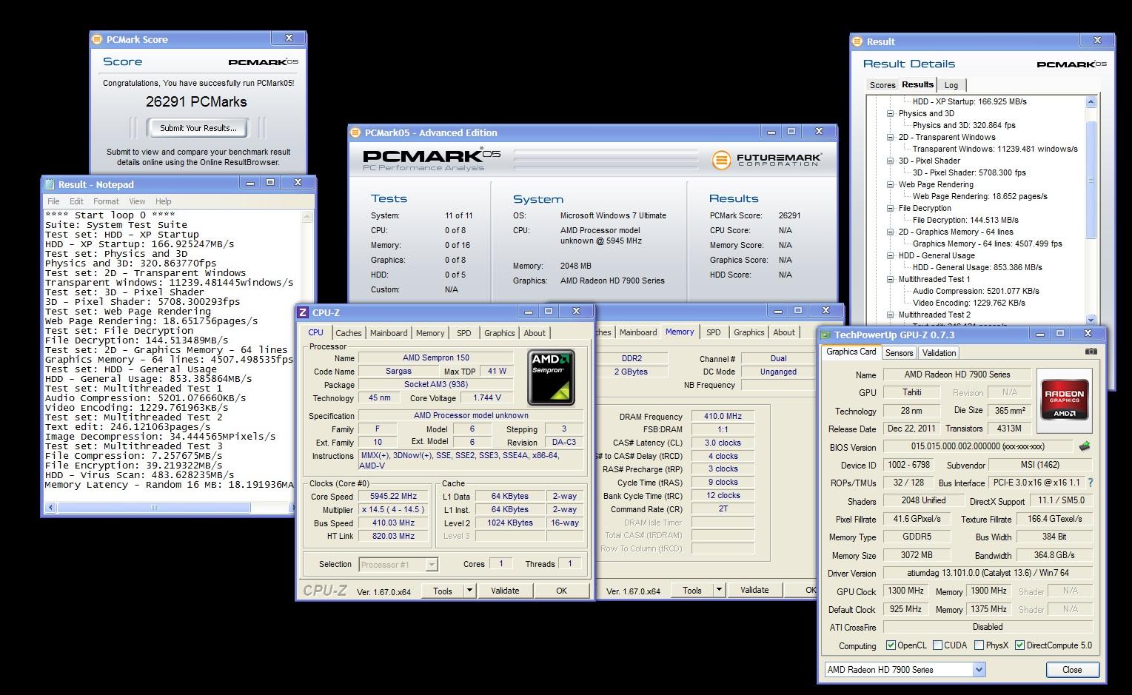Toggle the CUDA checkbox
This screenshot has width=1132, height=695.
click(937, 645)
